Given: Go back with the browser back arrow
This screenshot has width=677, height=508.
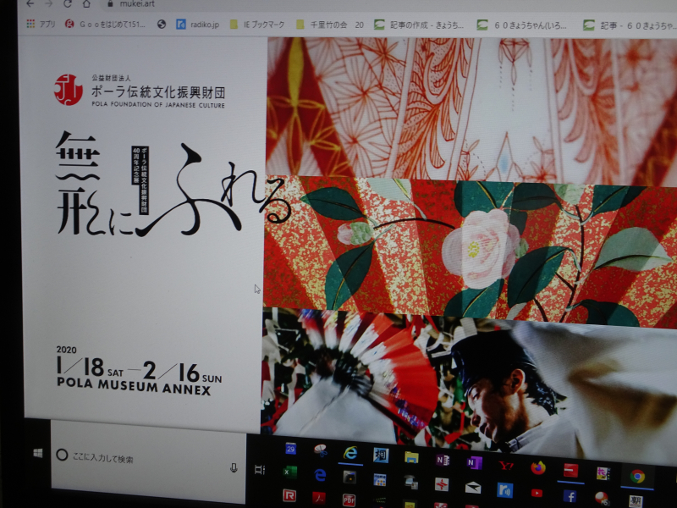Looking at the screenshot, I should tap(30, 4).
